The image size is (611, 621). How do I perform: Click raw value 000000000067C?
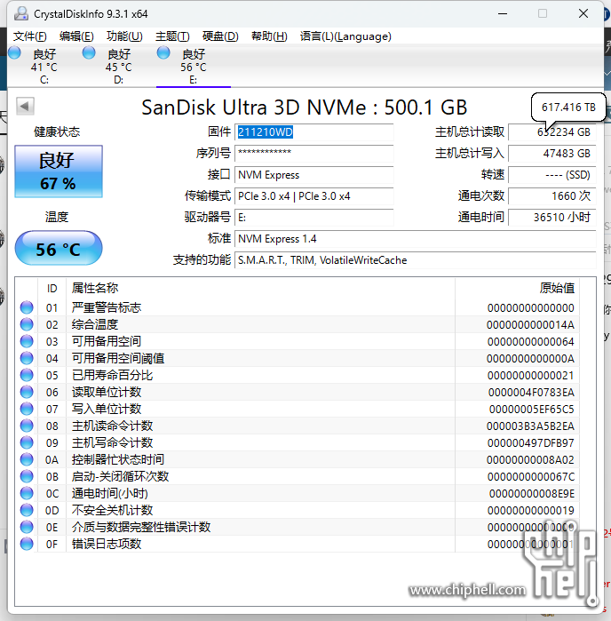click(530, 477)
